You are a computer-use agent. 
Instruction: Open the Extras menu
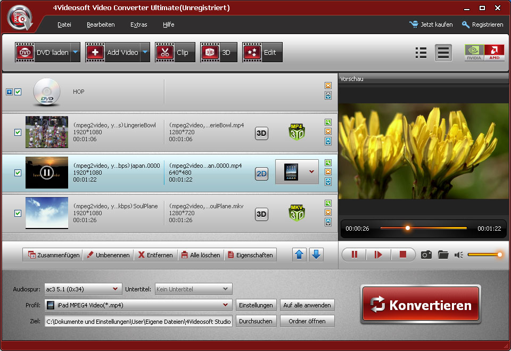pos(139,25)
